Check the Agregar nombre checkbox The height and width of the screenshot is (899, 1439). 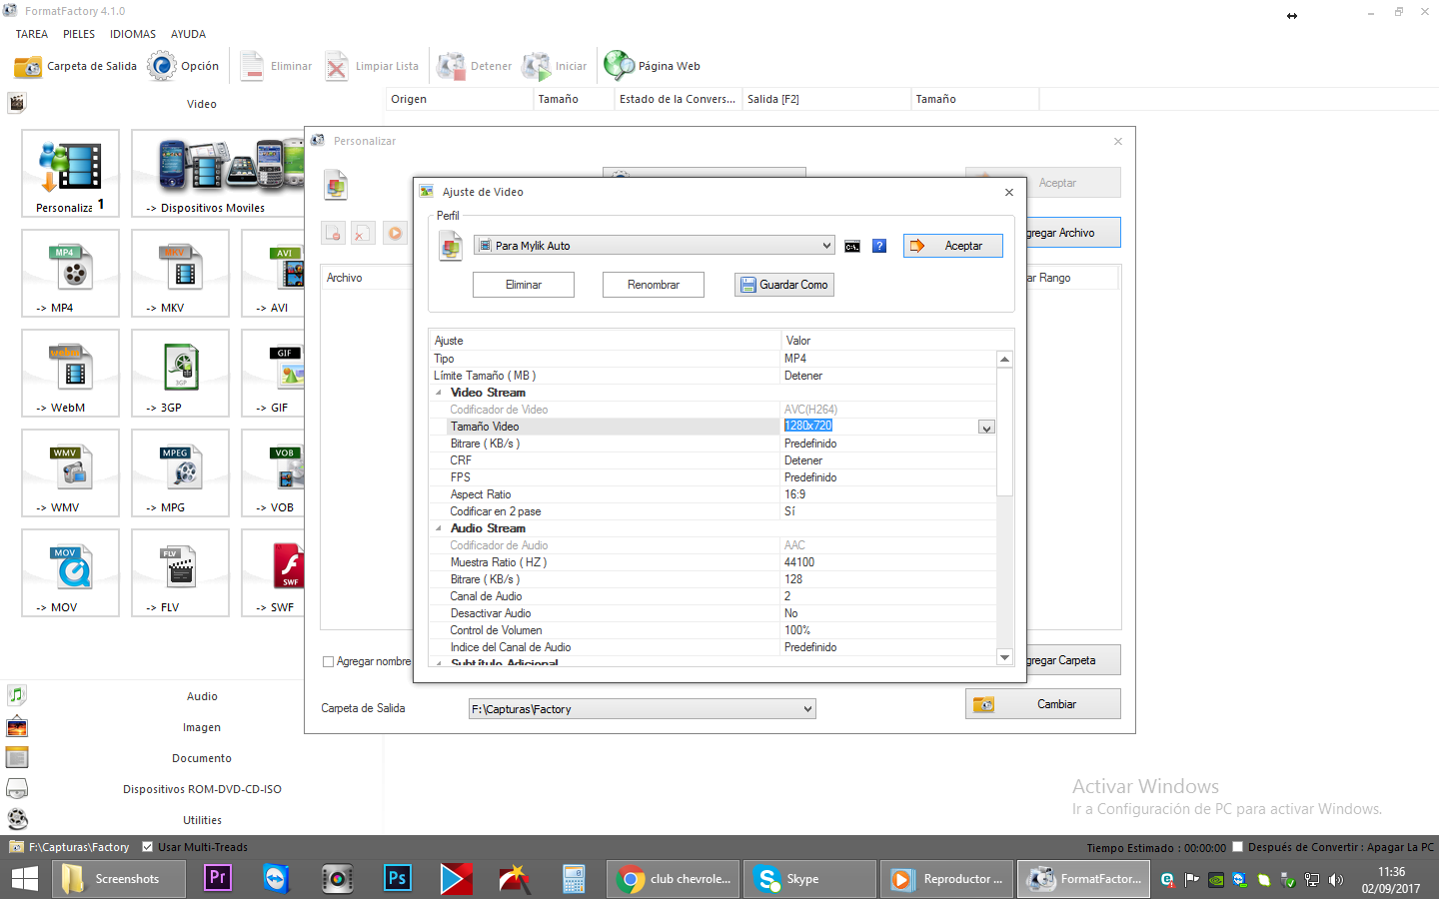(328, 661)
